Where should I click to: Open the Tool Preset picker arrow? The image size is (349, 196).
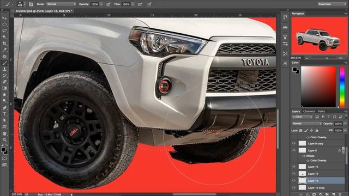click(x=13, y=4)
